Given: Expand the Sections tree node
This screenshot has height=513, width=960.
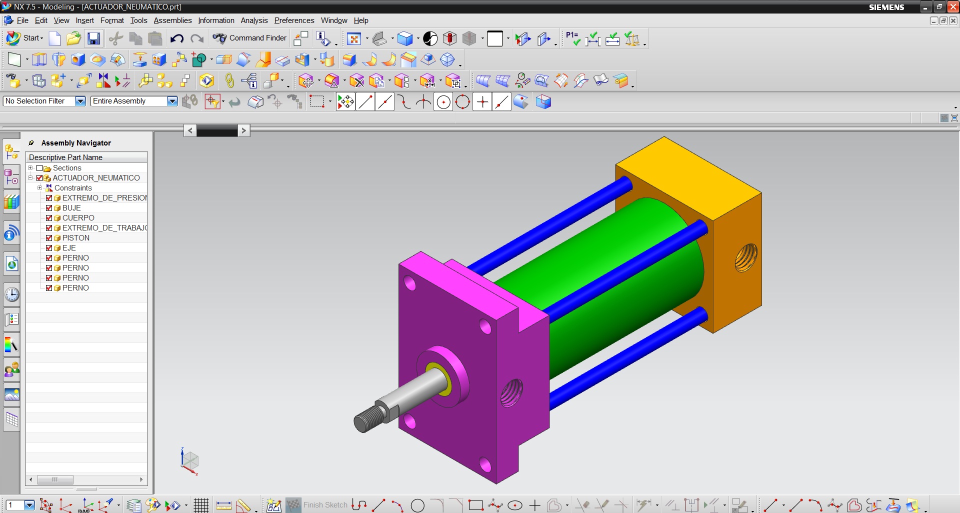Looking at the screenshot, I should [30, 168].
